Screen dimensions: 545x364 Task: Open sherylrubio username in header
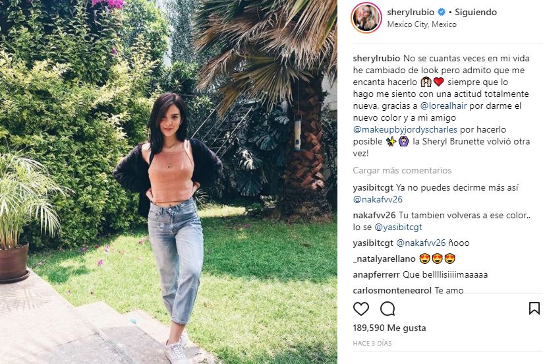tap(411, 12)
